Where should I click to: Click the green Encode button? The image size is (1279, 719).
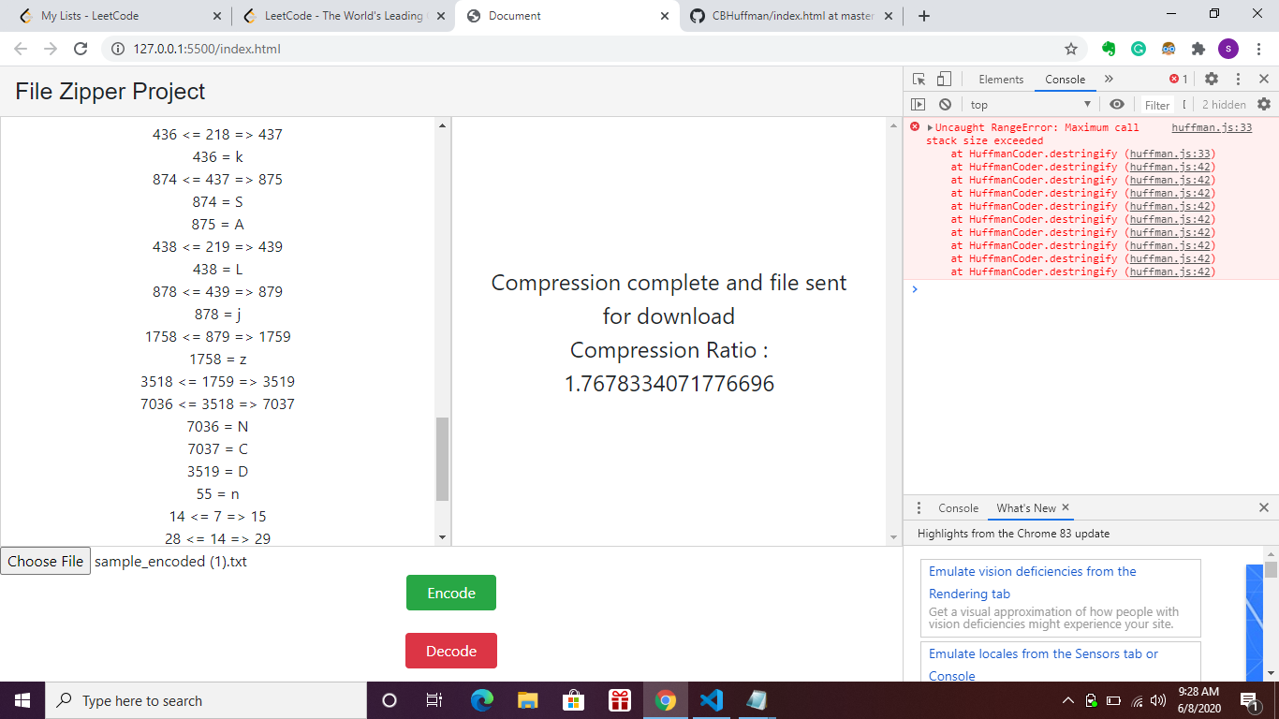pos(451,593)
